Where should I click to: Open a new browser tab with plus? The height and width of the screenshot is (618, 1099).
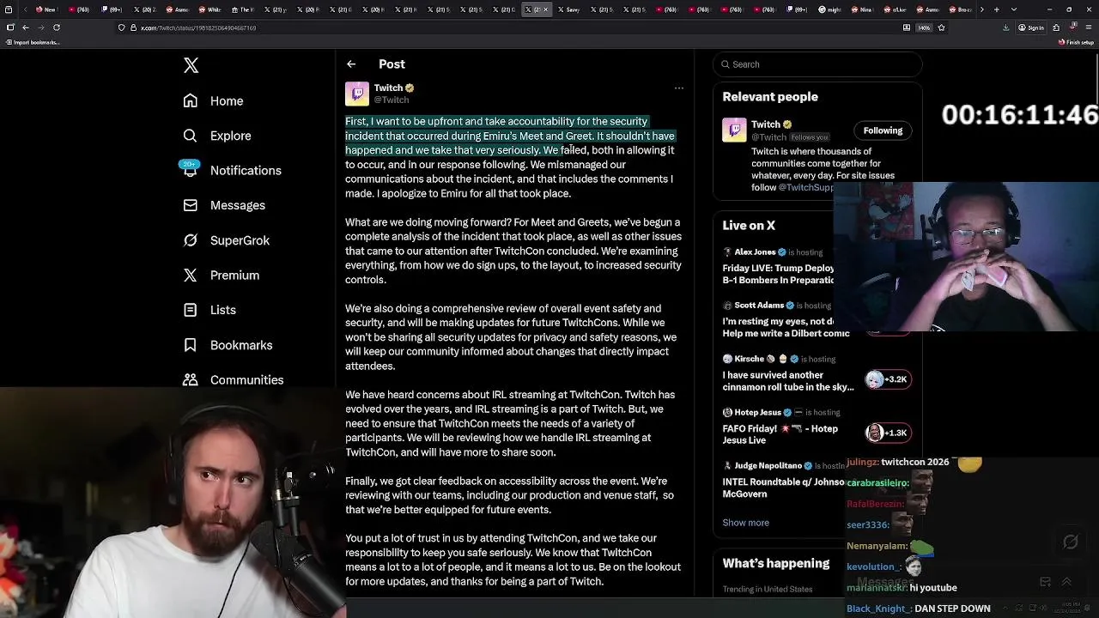point(995,9)
